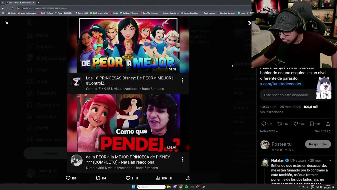This screenshot has height=190, width=337.
Task: Click the browser address bar URL
Action: point(44,8)
